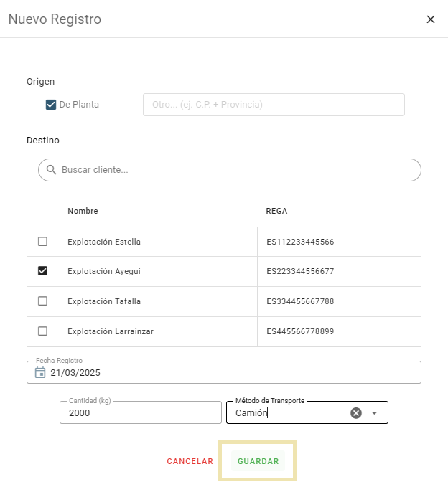The height and width of the screenshot is (492, 448).
Task: Close the Nuevo Registro dialog
Action: (x=431, y=19)
